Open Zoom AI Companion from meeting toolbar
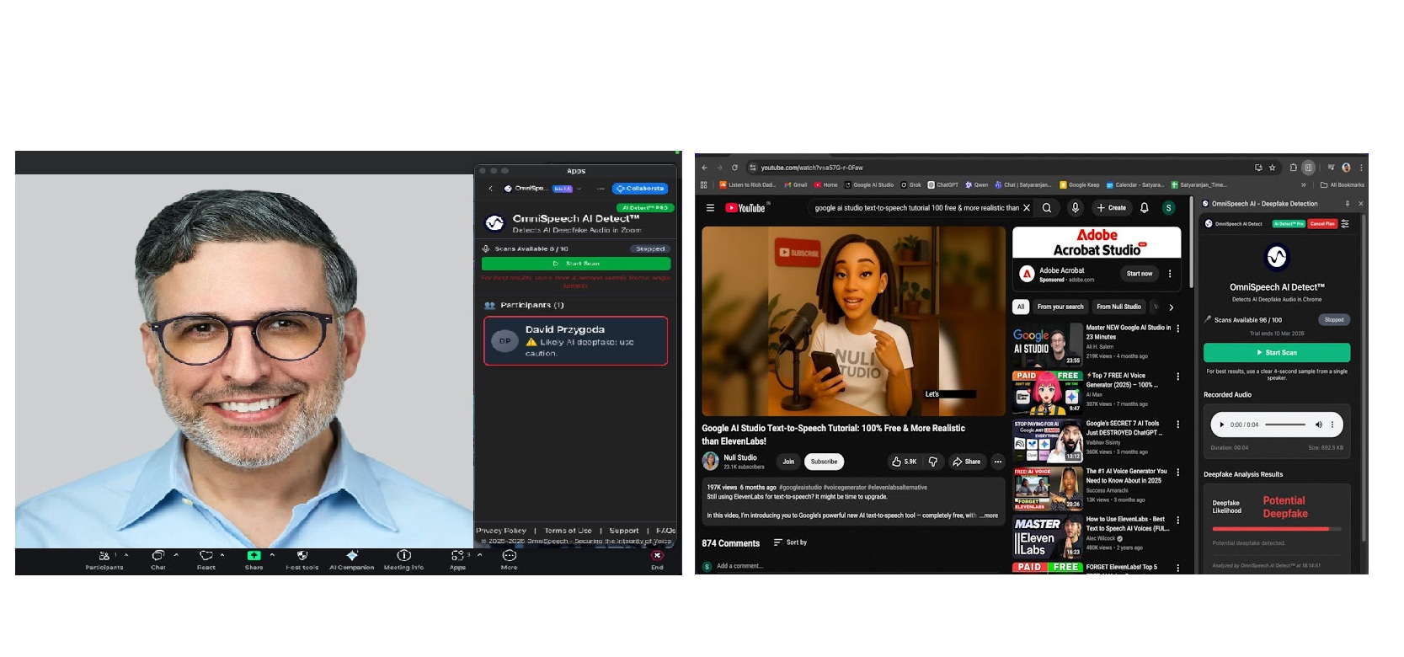 [351, 556]
